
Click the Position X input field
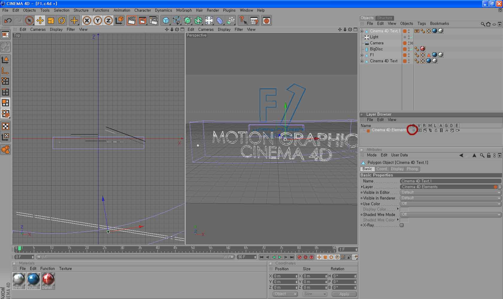[285, 276]
